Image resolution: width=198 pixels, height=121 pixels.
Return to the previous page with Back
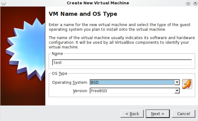click(x=132, y=114)
